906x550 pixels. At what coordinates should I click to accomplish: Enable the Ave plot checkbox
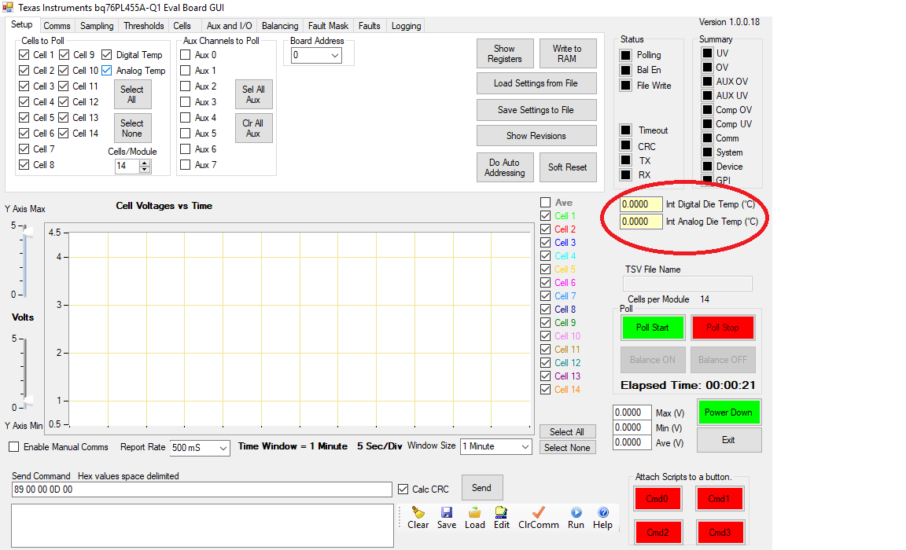545,203
